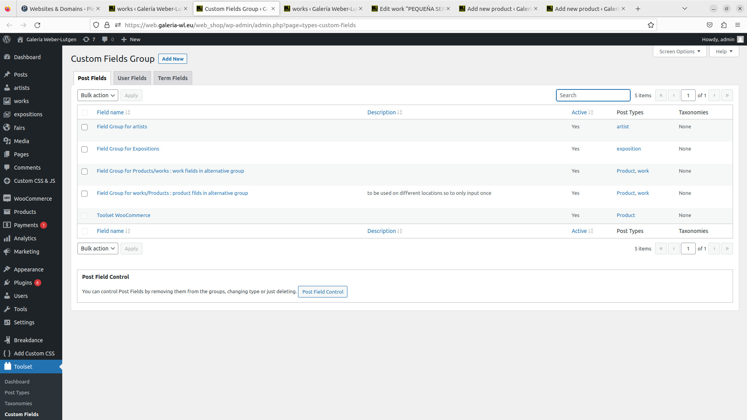Screen dimensions: 747x420
Task: Open Field Group for Expositions link
Action: [128, 149]
